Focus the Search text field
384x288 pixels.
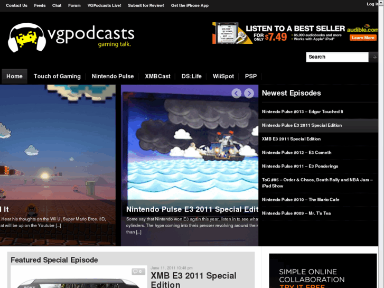pos(337,57)
